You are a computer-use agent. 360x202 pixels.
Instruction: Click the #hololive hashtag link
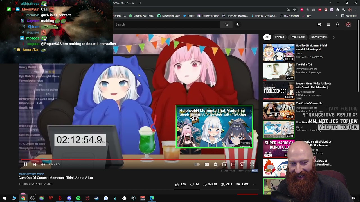23,174
